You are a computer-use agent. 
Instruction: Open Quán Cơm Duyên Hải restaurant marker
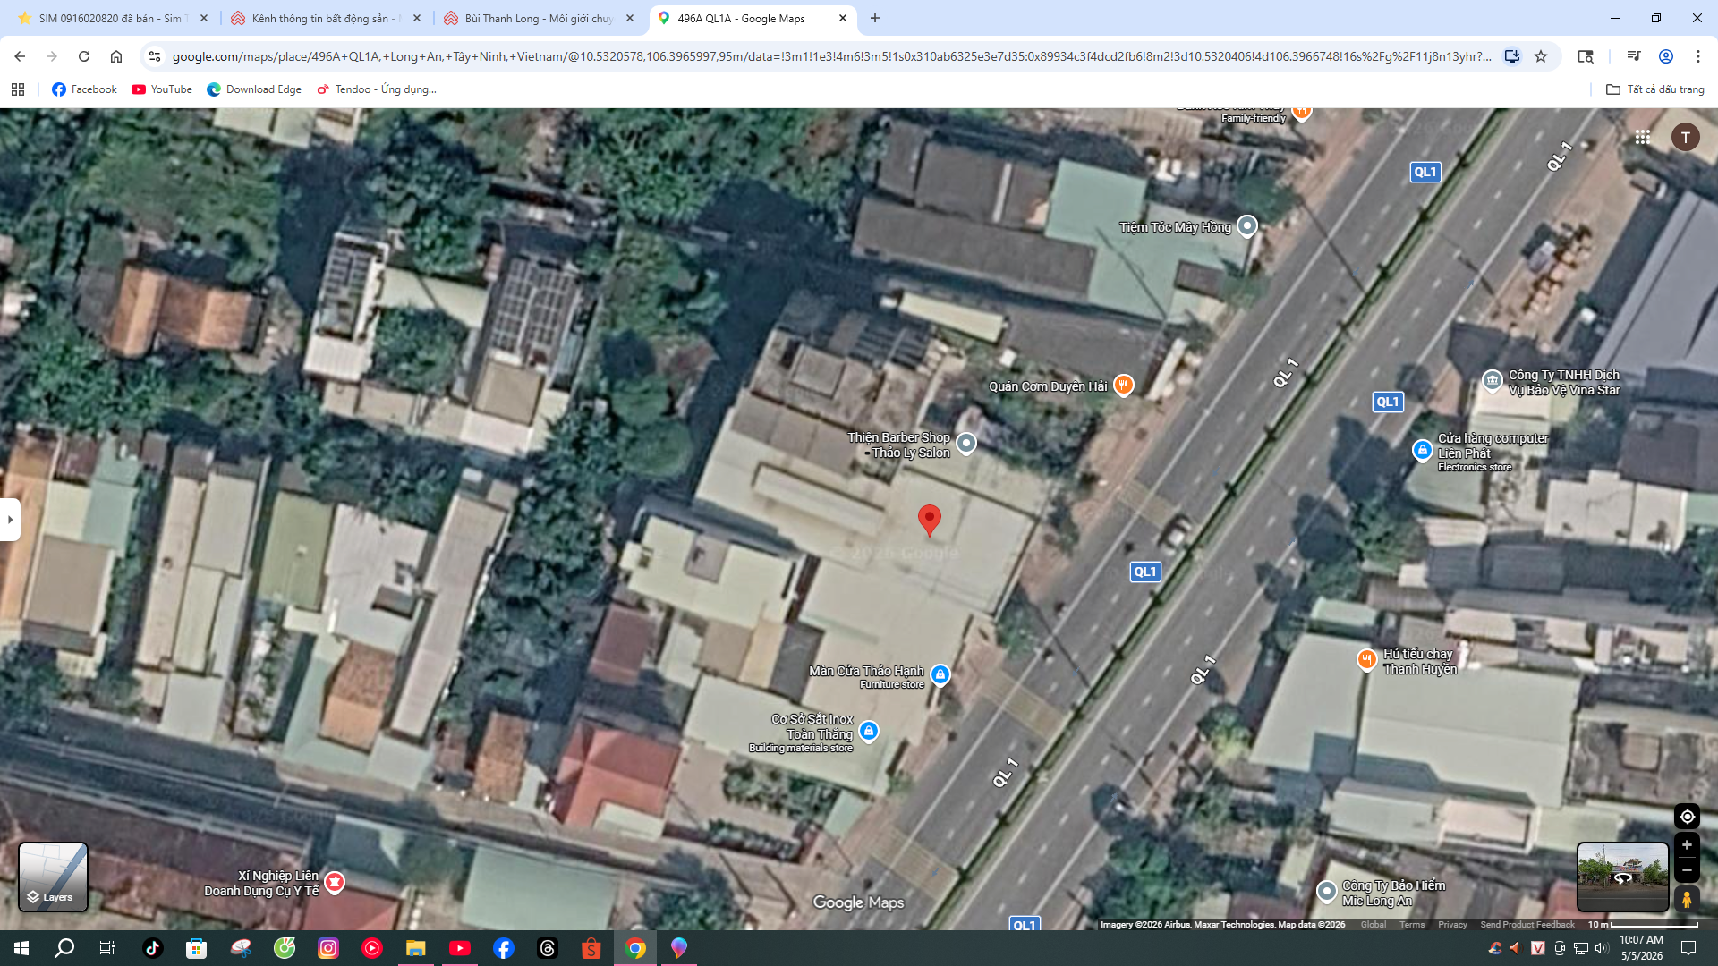[1124, 386]
